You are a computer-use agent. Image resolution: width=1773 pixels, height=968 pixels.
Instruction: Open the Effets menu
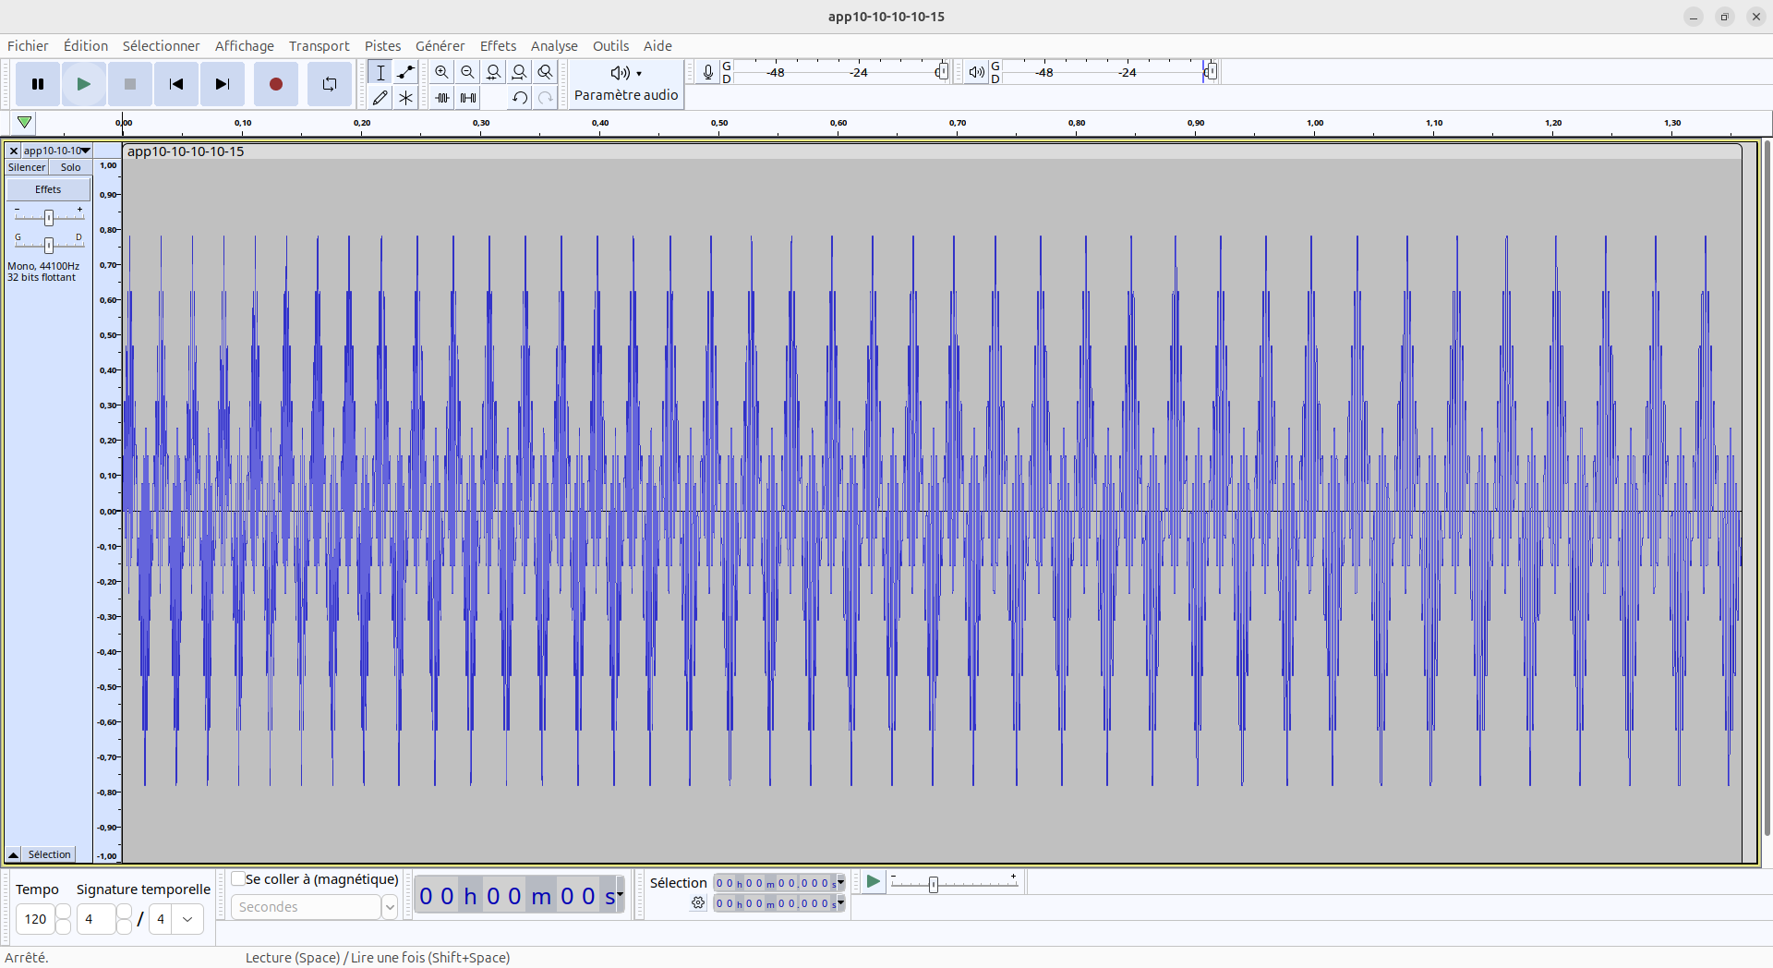click(x=498, y=46)
